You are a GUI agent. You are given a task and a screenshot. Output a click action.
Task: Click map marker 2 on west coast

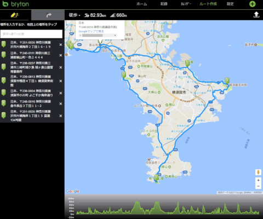pyautogui.click(x=124, y=75)
